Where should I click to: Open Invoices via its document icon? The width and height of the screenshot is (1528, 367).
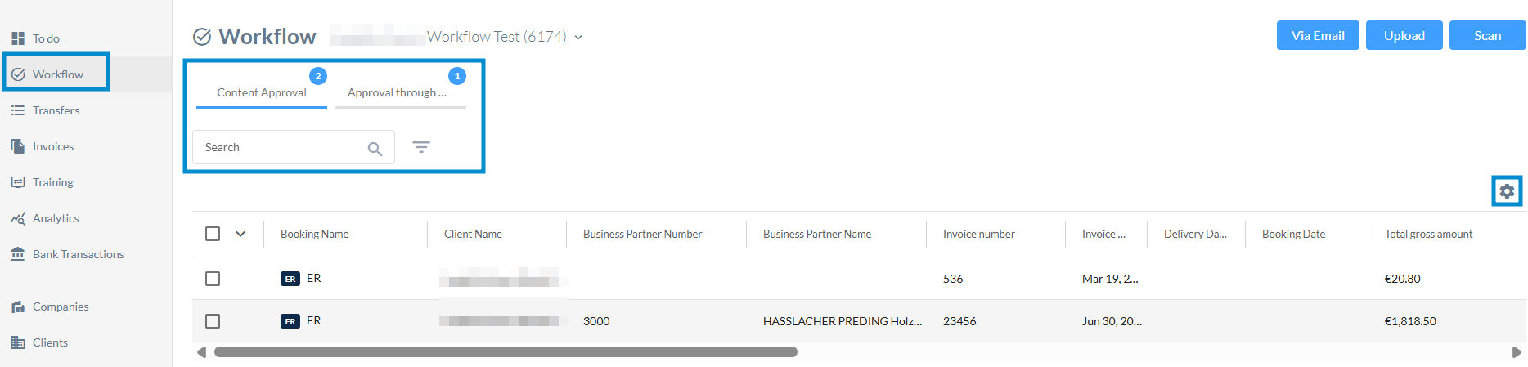coord(18,146)
